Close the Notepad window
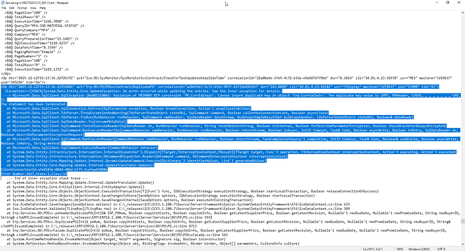 458,3
